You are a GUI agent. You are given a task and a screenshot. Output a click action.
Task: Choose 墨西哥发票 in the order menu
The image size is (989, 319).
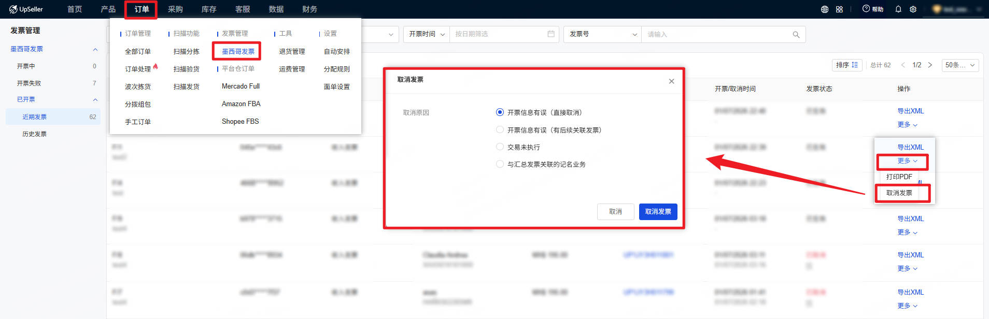tap(238, 52)
